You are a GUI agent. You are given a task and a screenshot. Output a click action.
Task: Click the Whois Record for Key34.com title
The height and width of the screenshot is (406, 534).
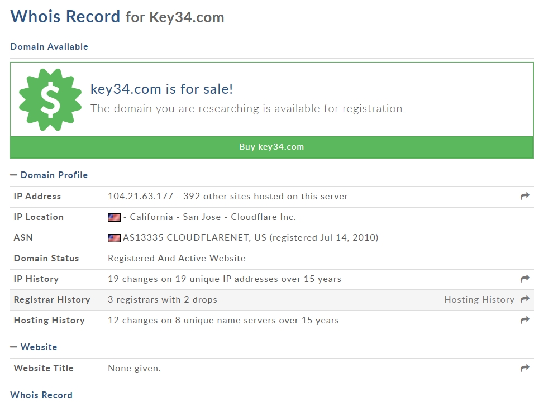click(117, 17)
